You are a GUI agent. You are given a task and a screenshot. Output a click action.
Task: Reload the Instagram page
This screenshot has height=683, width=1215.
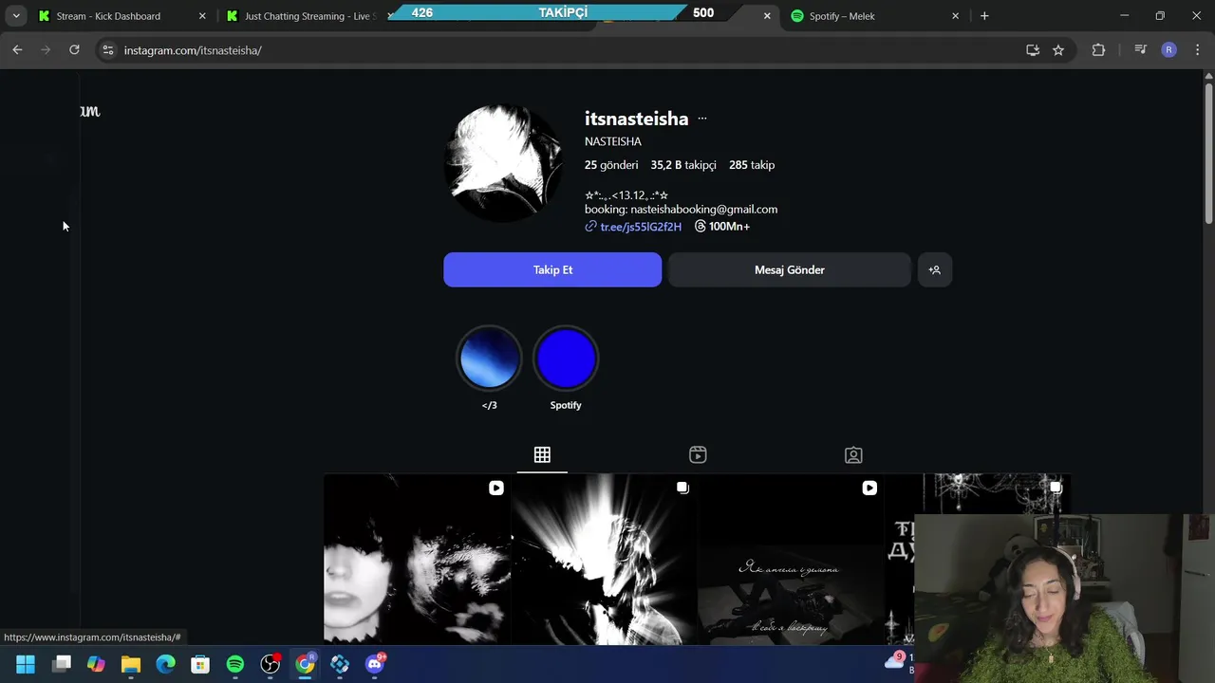click(74, 50)
